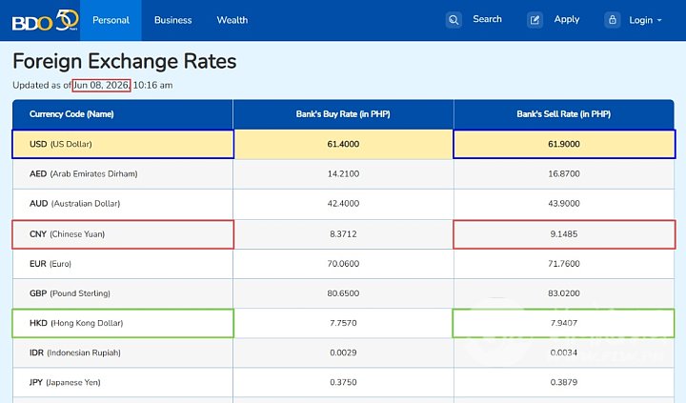Click EUR sell rate 71.7600
Image resolution: width=686 pixels, height=403 pixels.
563,264
